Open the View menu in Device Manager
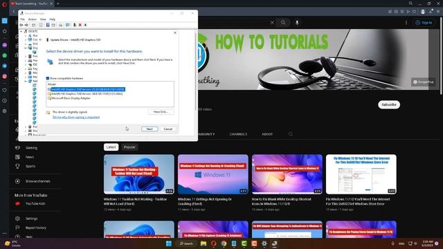This screenshot has height=249, width=443. pyautogui.click(x=43, y=19)
